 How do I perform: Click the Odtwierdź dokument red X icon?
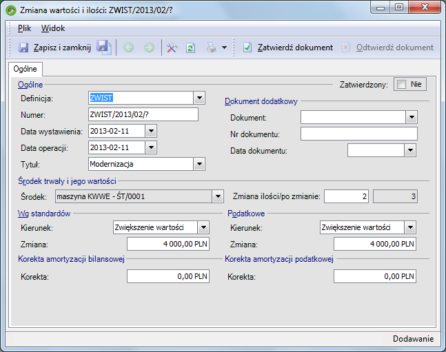tap(345, 48)
